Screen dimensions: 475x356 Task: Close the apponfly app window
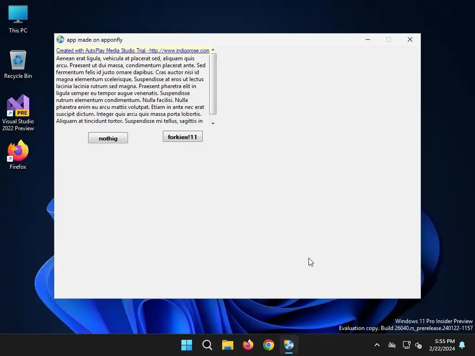pyautogui.click(x=410, y=39)
